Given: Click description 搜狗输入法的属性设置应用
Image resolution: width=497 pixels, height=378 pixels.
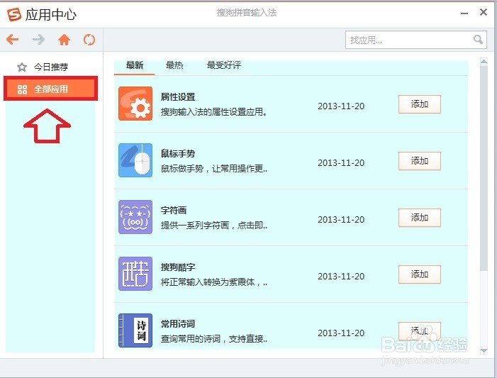Looking at the screenshot, I should click(214, 111).
